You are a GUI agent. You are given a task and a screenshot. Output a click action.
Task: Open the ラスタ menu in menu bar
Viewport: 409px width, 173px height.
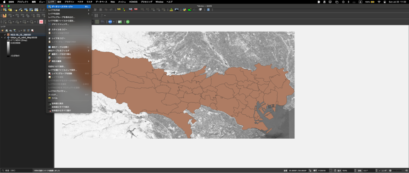point(89,2)
